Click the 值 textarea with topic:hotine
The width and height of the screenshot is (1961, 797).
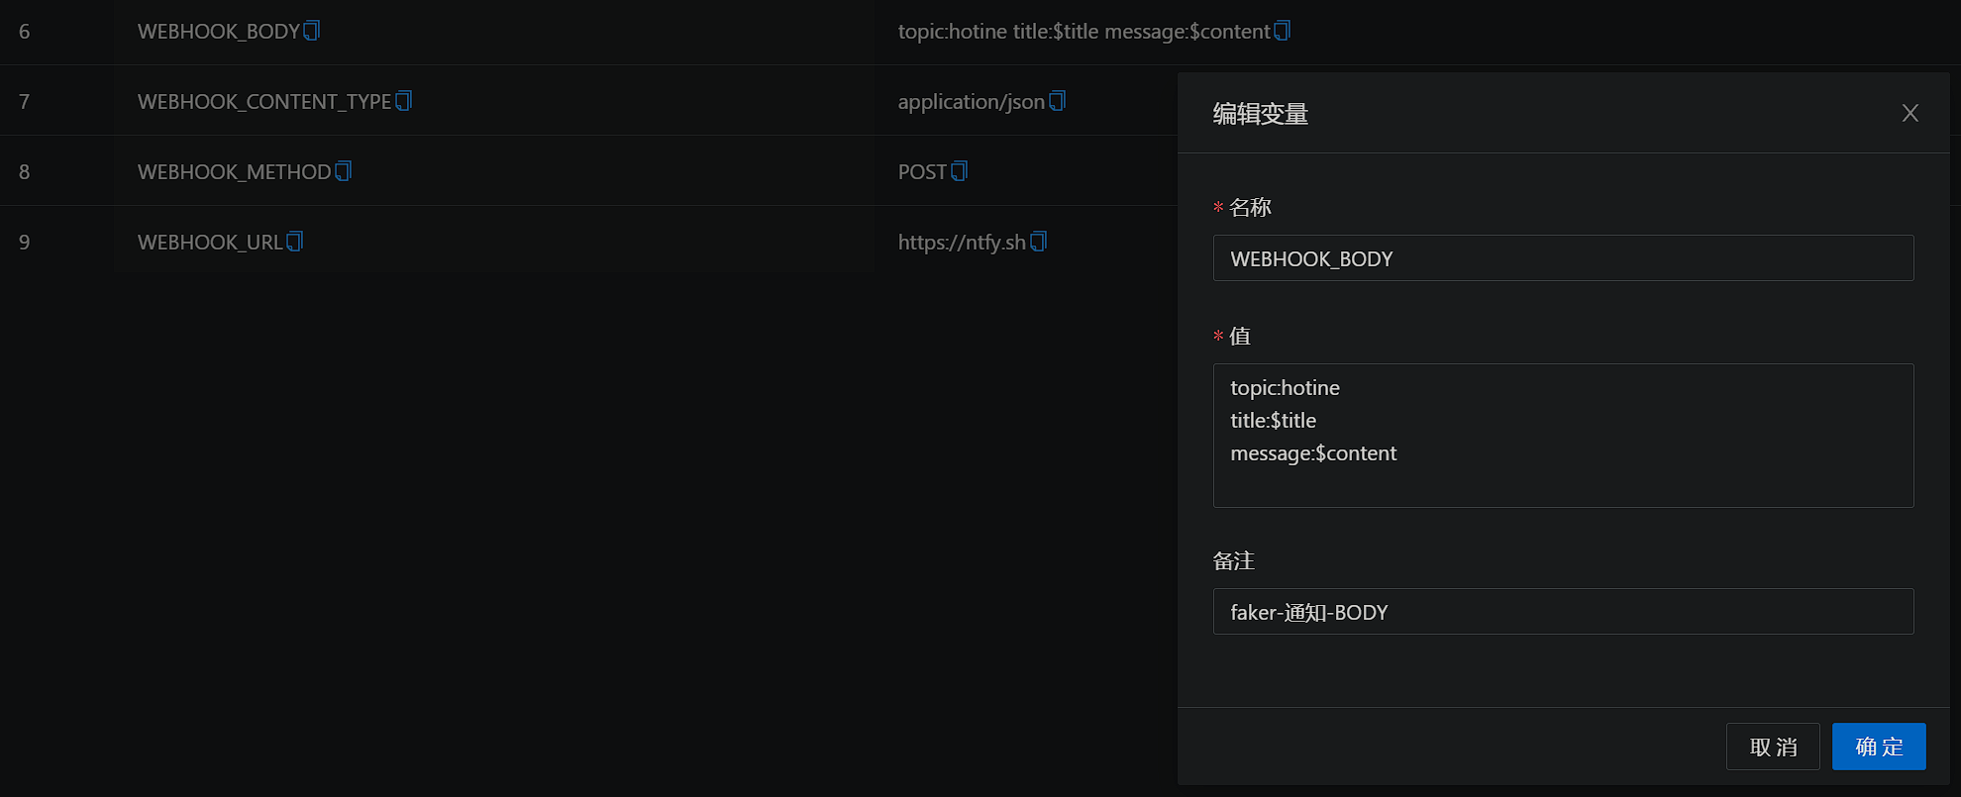tap(1563, 436)
